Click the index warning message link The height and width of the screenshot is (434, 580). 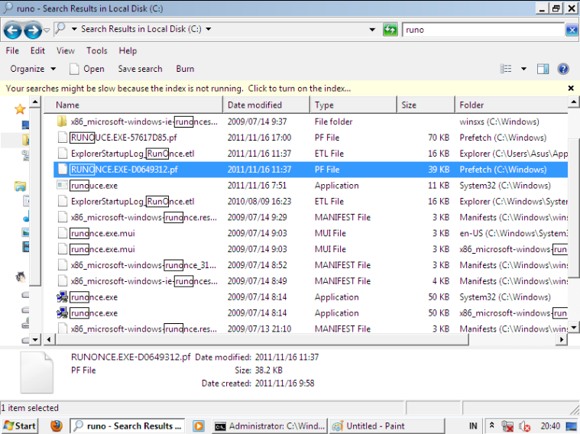pos(178,89)
